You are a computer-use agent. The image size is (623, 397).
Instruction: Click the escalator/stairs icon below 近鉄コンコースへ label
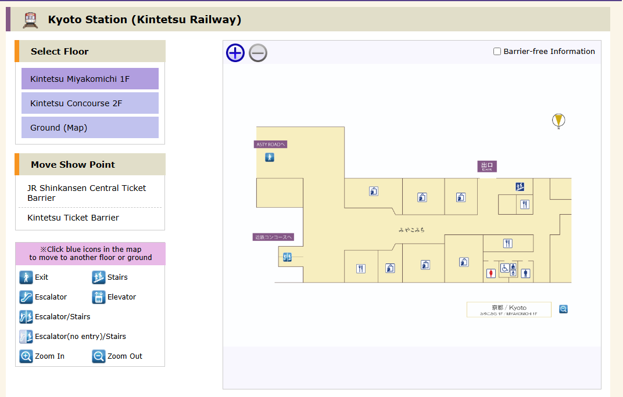tap(287, 257)
